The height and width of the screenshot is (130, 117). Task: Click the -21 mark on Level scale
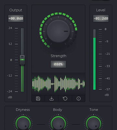[x=107, y=54]
